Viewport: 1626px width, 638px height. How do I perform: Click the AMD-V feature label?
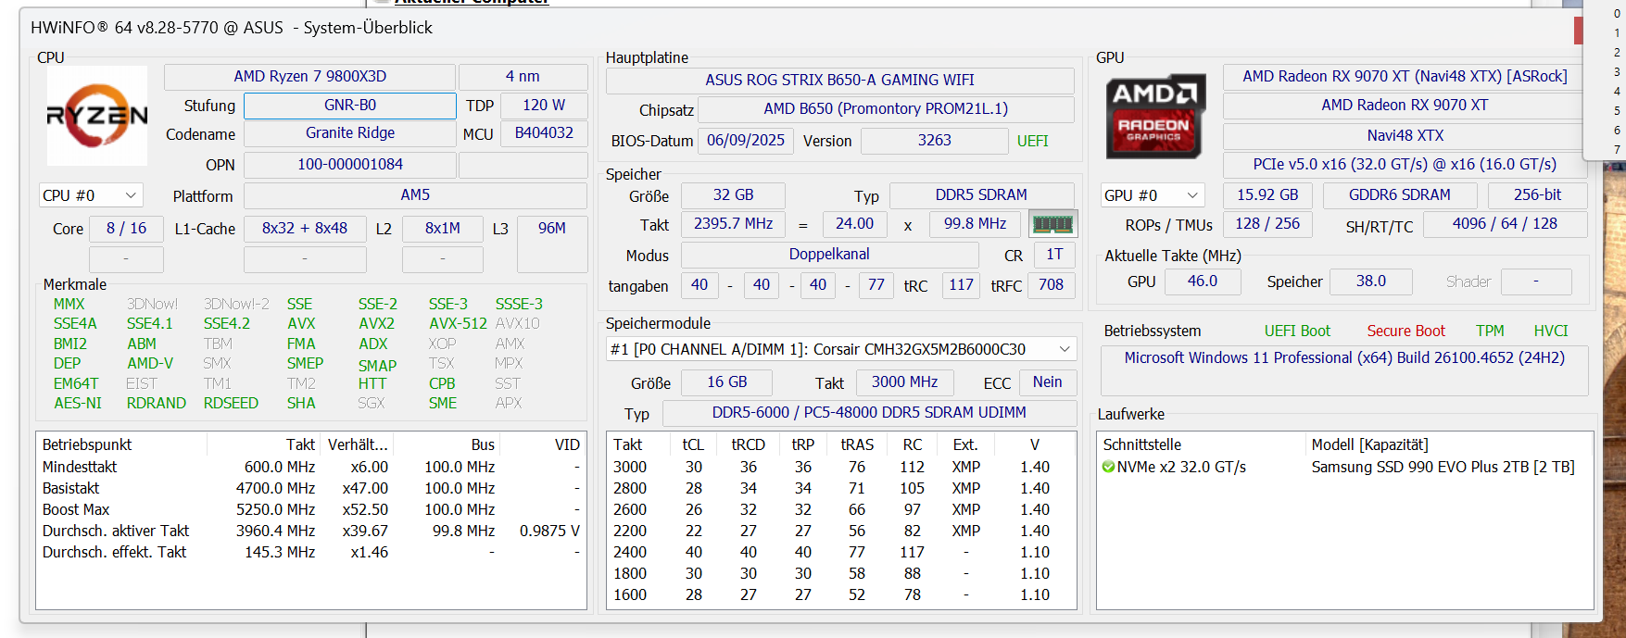click(150, 364)
